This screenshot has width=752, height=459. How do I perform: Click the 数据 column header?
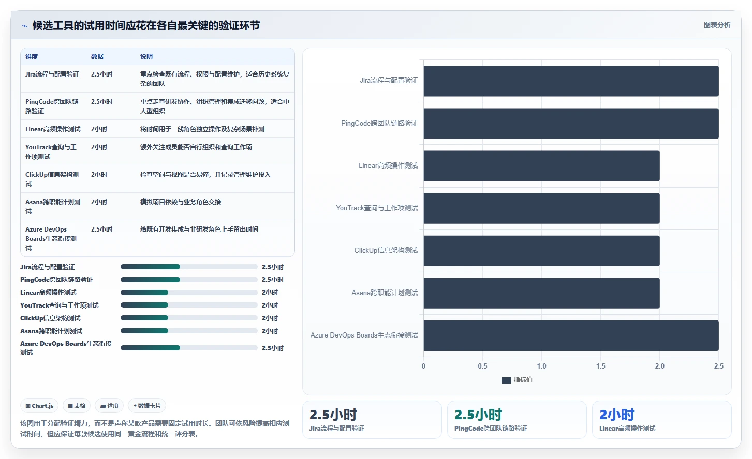pos(97,57)
